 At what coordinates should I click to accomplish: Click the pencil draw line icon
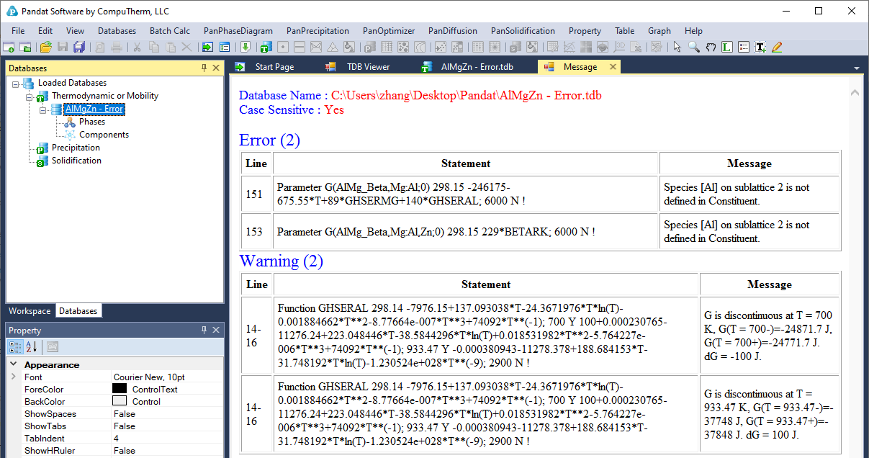777,47
